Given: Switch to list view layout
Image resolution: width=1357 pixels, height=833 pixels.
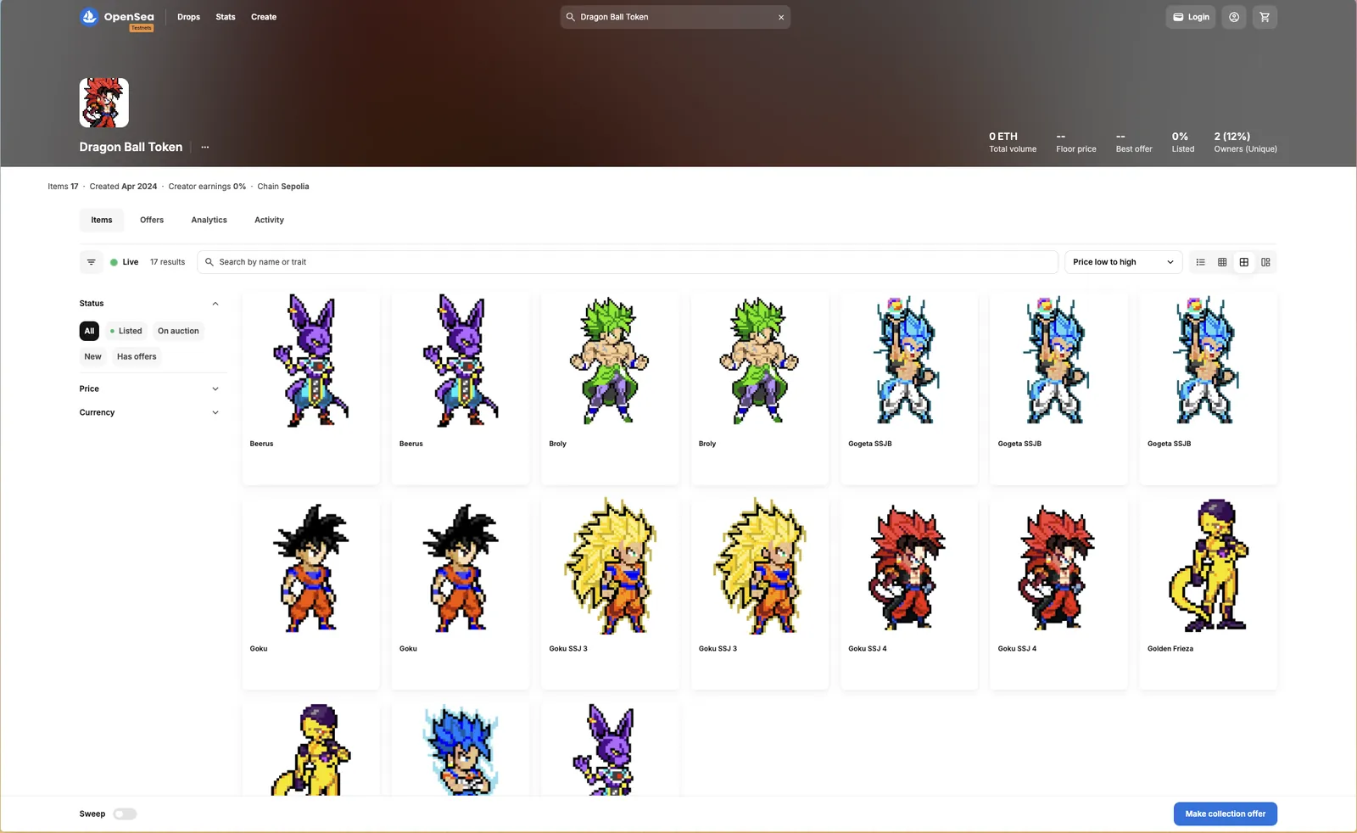Looking at the screenshot, I should click(x=1201, y=262).
